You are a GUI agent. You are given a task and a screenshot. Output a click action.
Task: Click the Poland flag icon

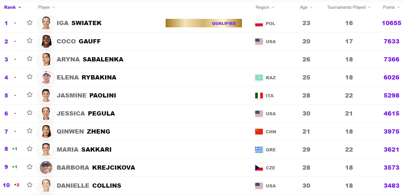point(259,23)
